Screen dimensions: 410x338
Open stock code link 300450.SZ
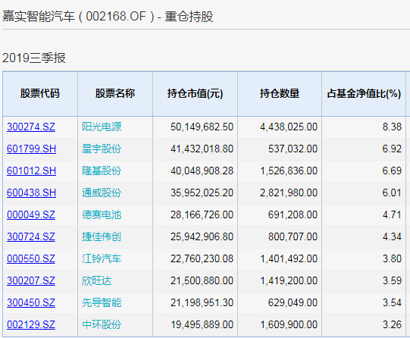[x=31, y=302]
